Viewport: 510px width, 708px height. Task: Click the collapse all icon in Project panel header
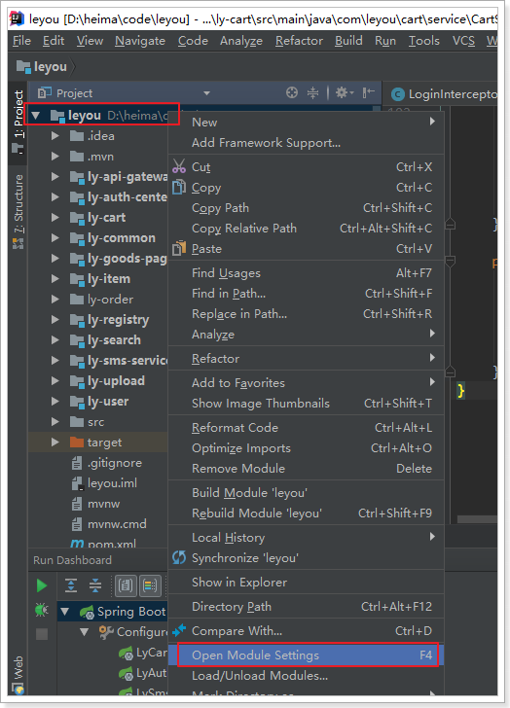[312, 92]
